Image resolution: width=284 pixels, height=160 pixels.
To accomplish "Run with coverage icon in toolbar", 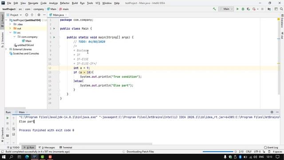I will pyautogui.click(x=248, y=9).
